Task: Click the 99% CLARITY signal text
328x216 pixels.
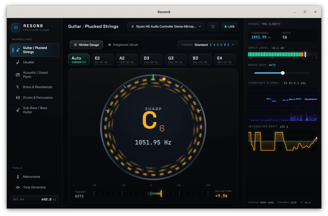Action: 271,24
